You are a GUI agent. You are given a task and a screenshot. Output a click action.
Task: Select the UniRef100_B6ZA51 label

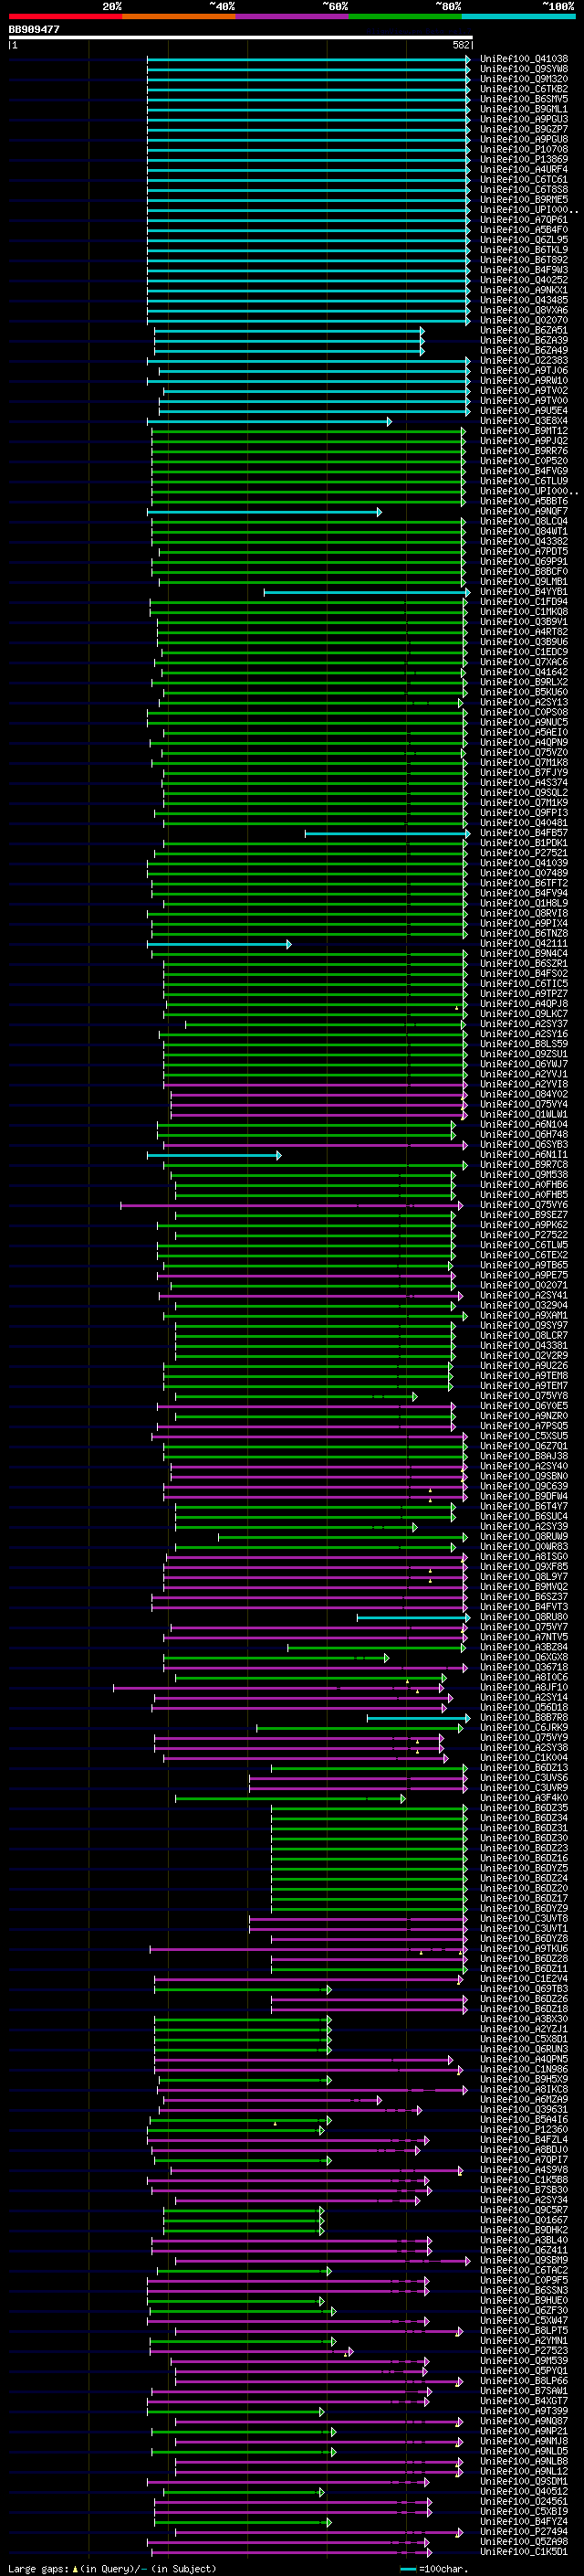pos(524,331)
